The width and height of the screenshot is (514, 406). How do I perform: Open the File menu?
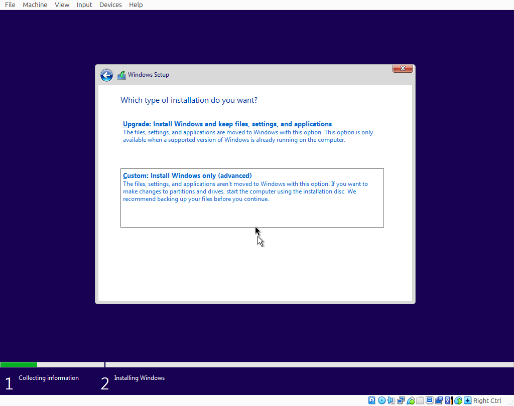tap(10, 5)
